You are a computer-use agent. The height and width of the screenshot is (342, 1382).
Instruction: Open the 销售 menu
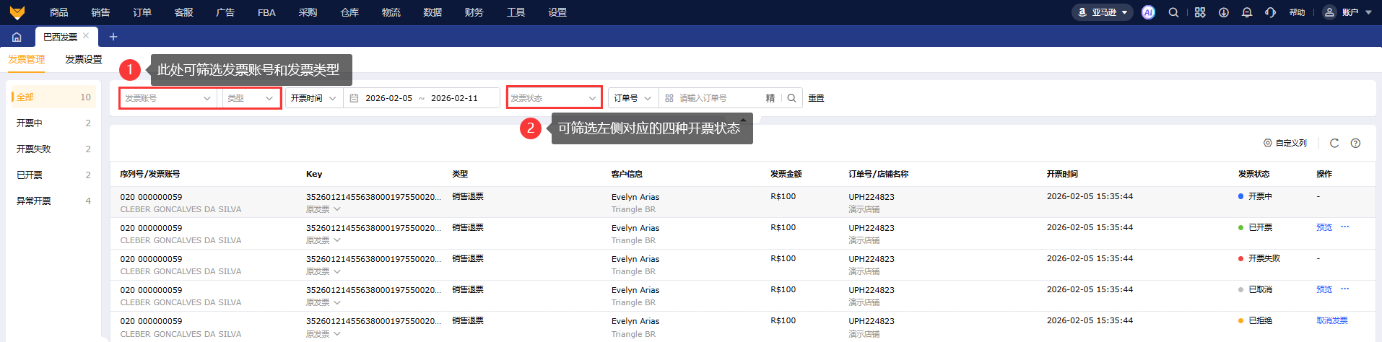click(100, 12)
